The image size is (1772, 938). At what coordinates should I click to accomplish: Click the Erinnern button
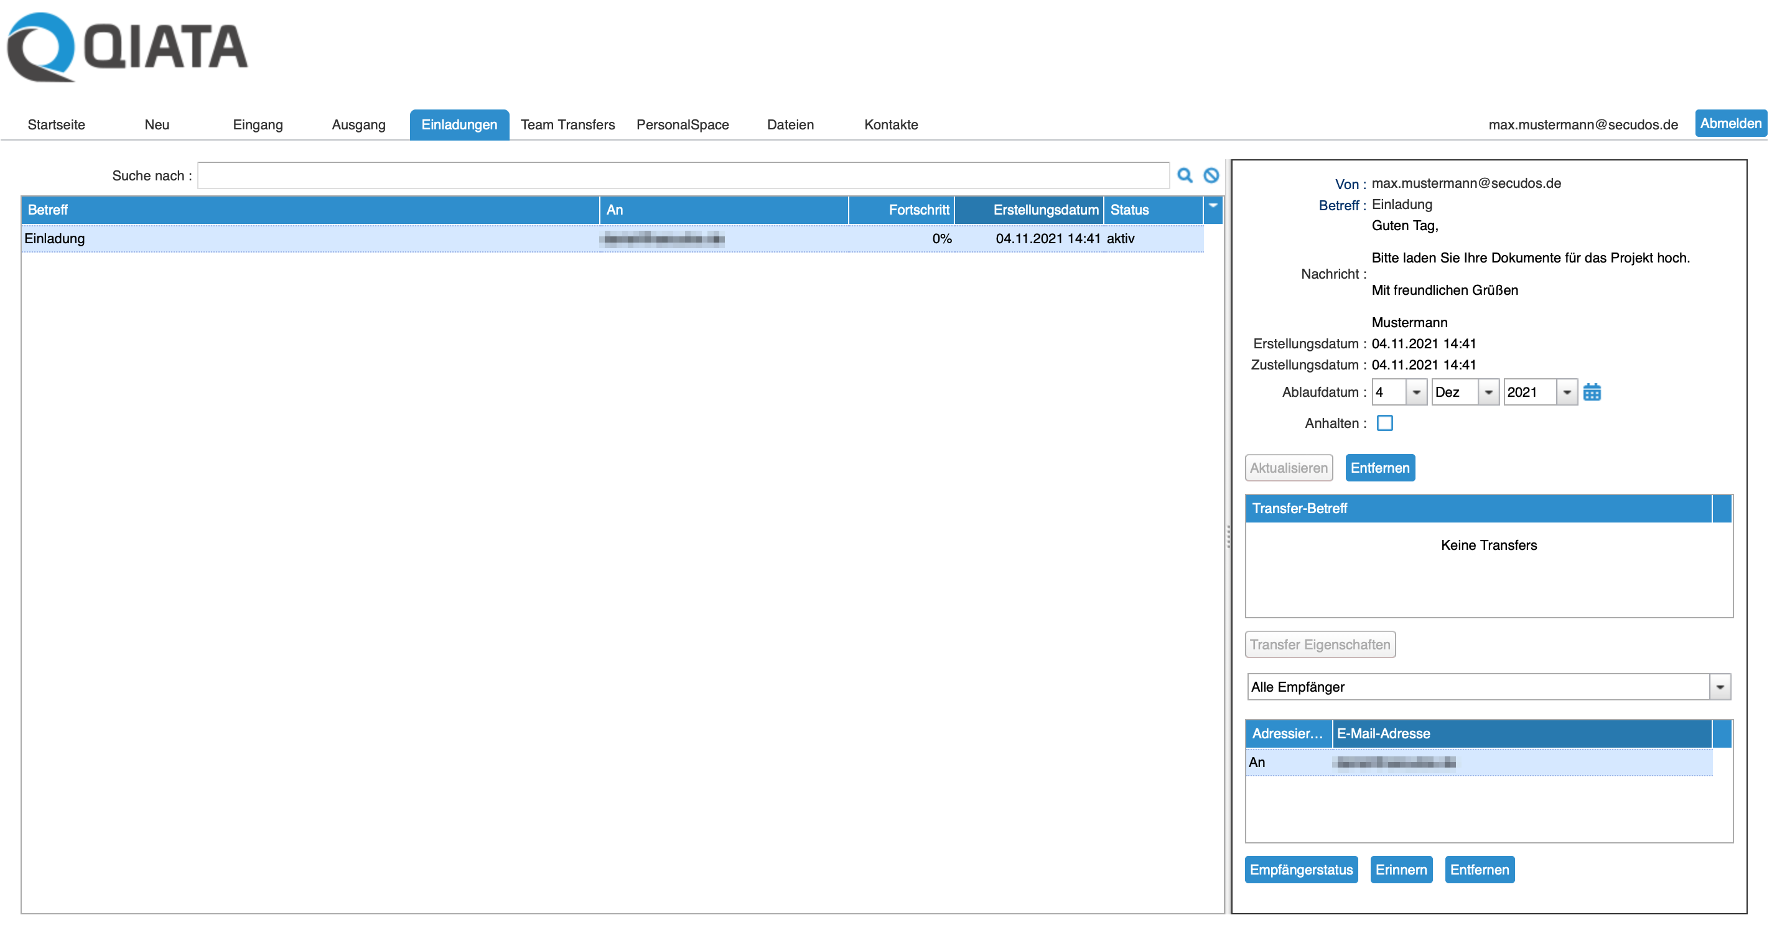[1401, 870]
